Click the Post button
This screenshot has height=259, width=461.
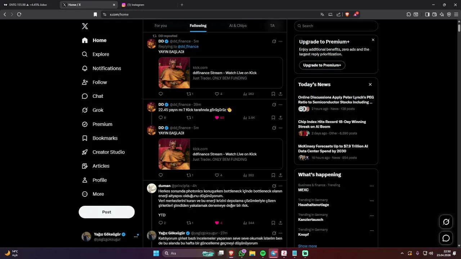[x=107, y=212]
